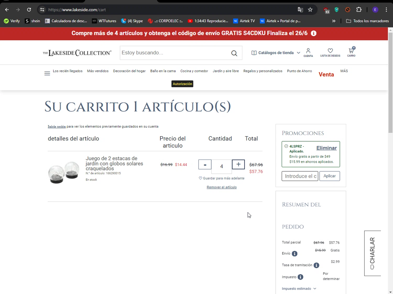Open the site information icon in address bar

click(x=42, y=10)
